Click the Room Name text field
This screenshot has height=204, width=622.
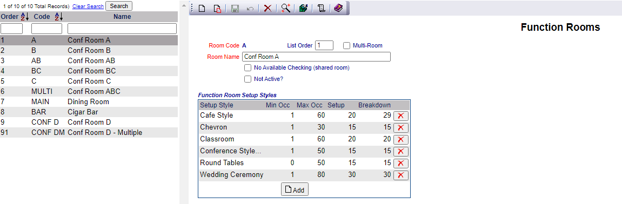coord(316,57)
